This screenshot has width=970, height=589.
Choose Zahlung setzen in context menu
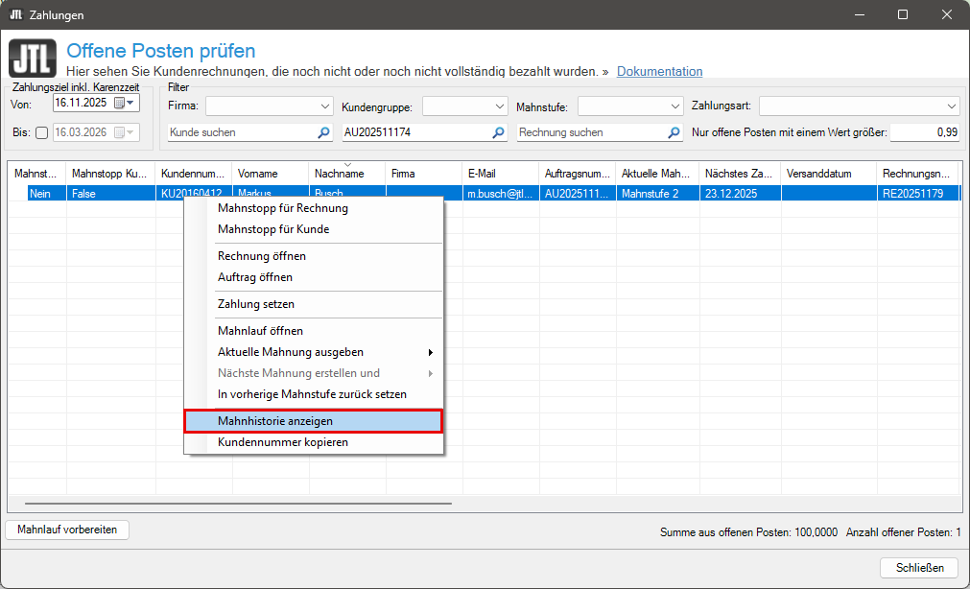pyautogui.click(x=256, y=304)
